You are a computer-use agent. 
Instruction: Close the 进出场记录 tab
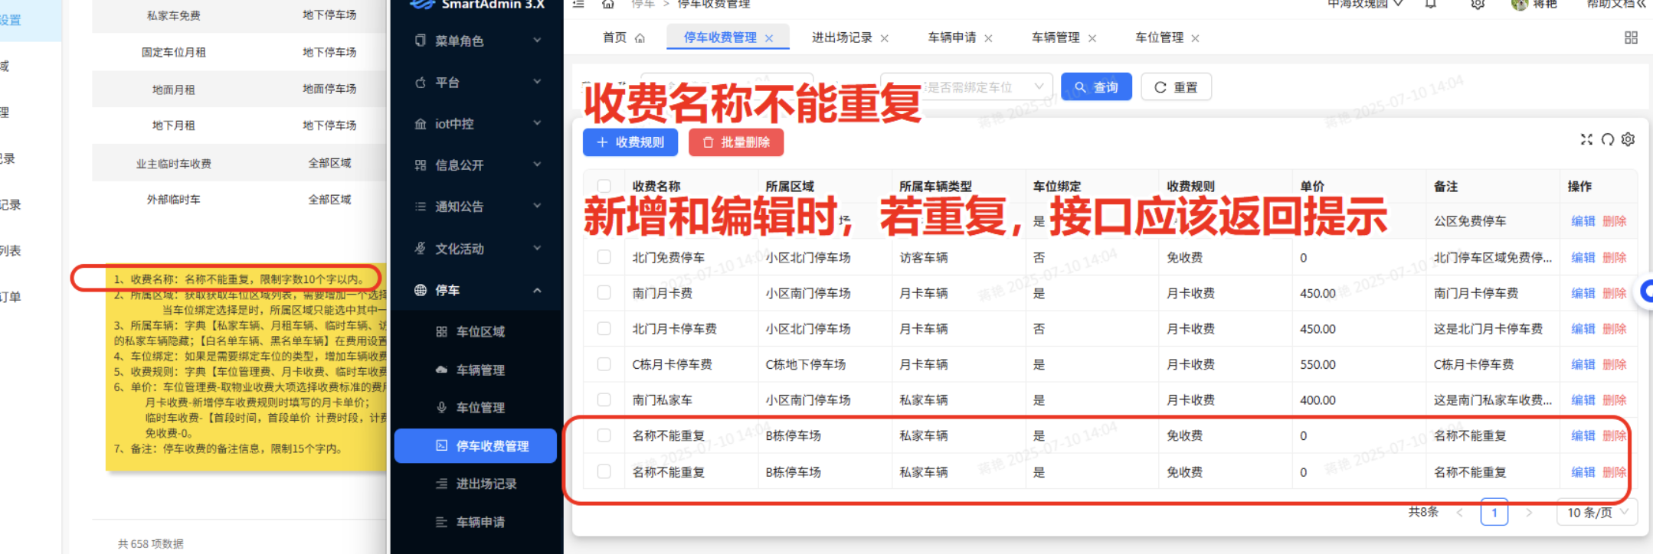click(x=885, y=38)
